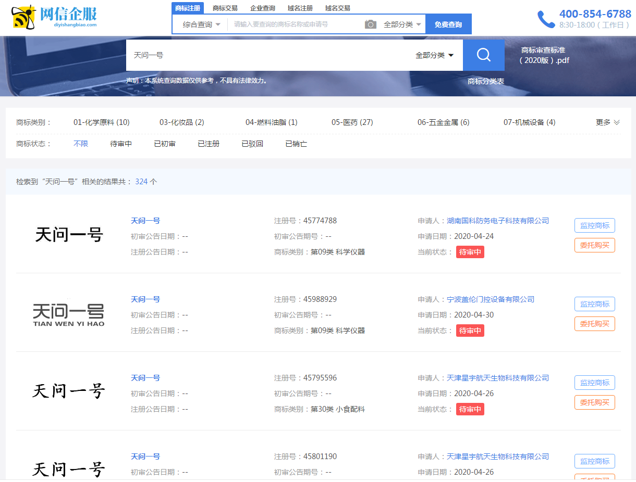Click 待审中 status badge of registration 45988929
This screenshot has height=482, width=636.
pos(470,331)
